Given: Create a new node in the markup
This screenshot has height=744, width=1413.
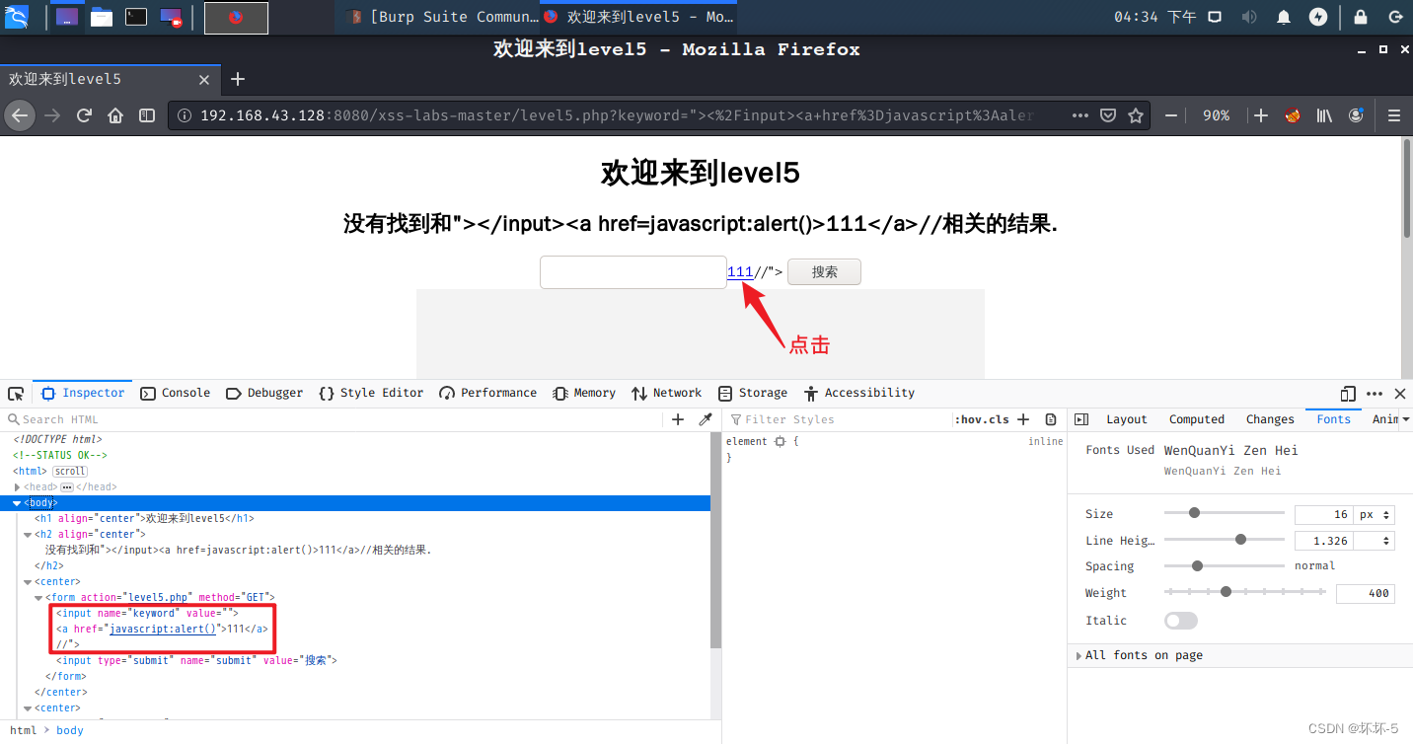Looking at the screenshot, I should pyautogui.click(x=678, y=419).
